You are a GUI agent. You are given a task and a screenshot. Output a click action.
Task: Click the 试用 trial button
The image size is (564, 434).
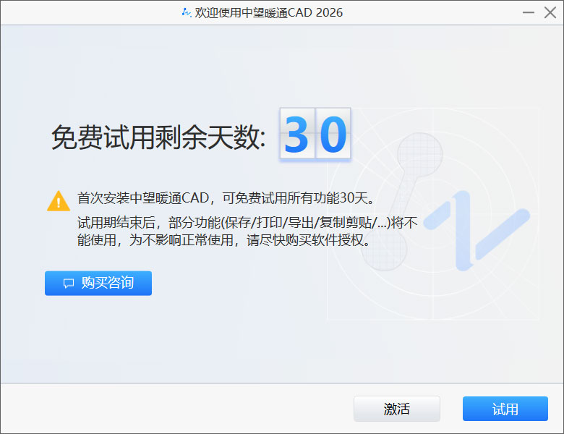[505, 409]
